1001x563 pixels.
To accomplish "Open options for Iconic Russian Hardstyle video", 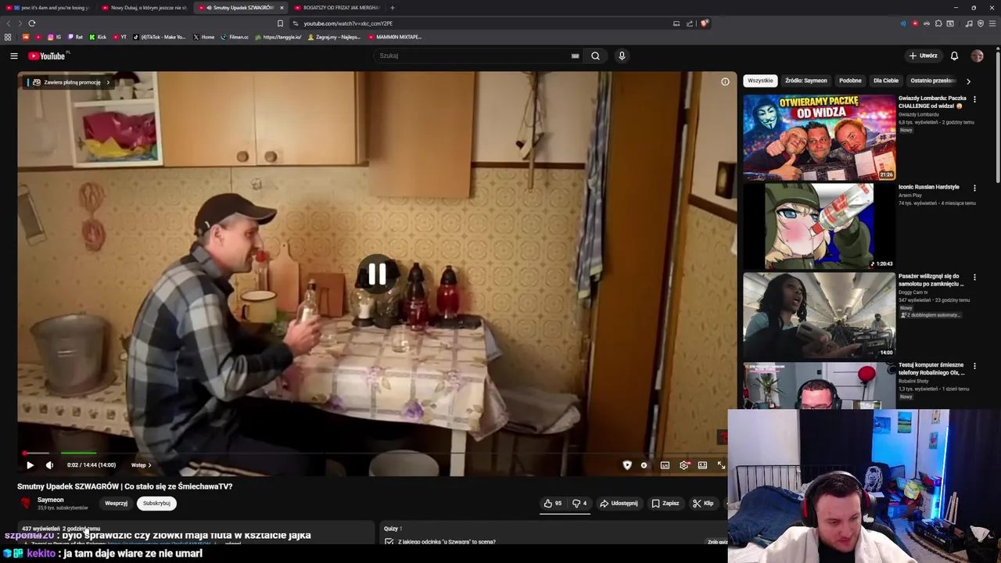I will pos(974,188).
